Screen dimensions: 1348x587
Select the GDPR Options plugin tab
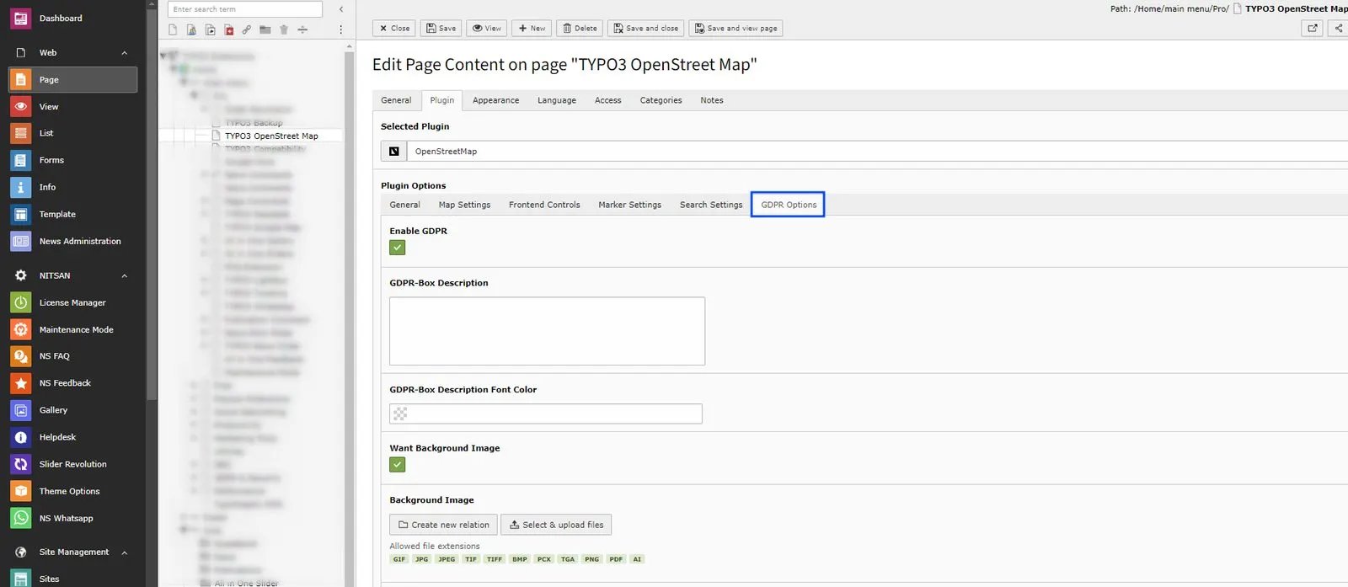(x=789, y=205)
